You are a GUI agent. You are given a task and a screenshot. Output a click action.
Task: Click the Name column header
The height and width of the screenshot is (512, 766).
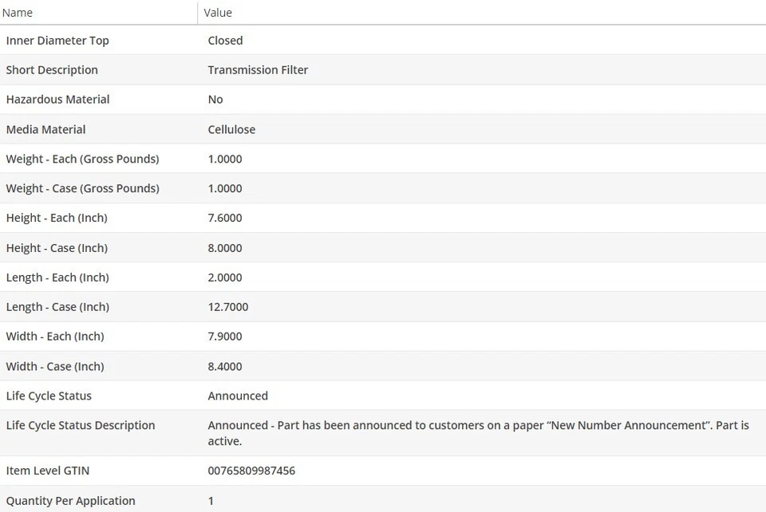18,13
